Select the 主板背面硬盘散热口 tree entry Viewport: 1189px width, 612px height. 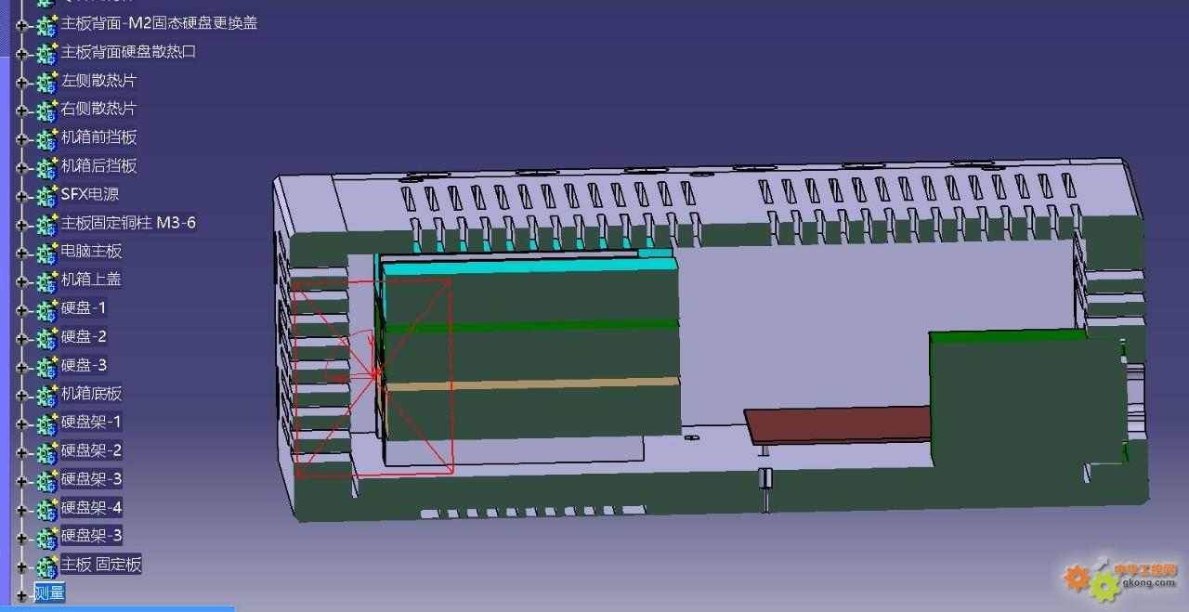click(x=128, y=52)
